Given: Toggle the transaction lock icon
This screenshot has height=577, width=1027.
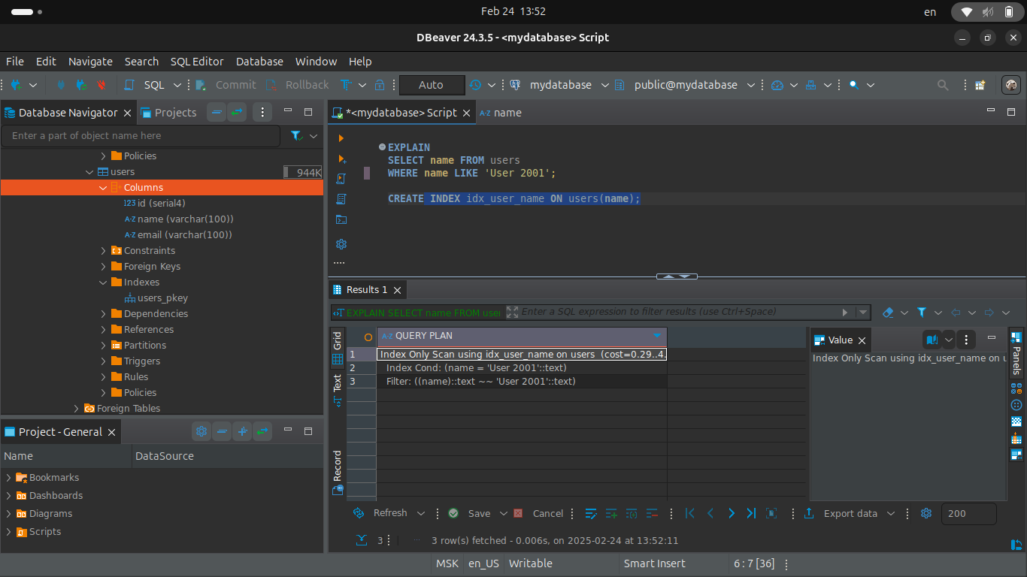Looking at the screenshot, I should [380, 85].
